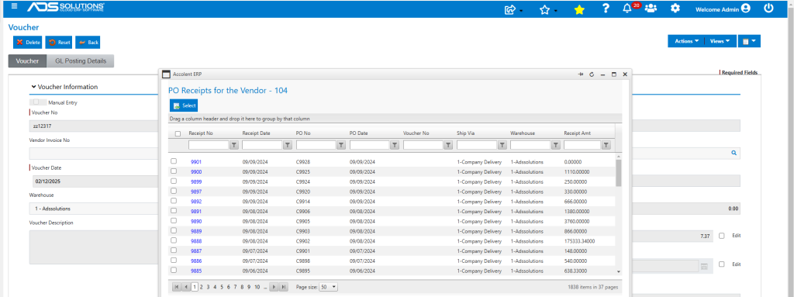The image size is (794, 297).
Task: Click the users group icon
Action: 651,8
